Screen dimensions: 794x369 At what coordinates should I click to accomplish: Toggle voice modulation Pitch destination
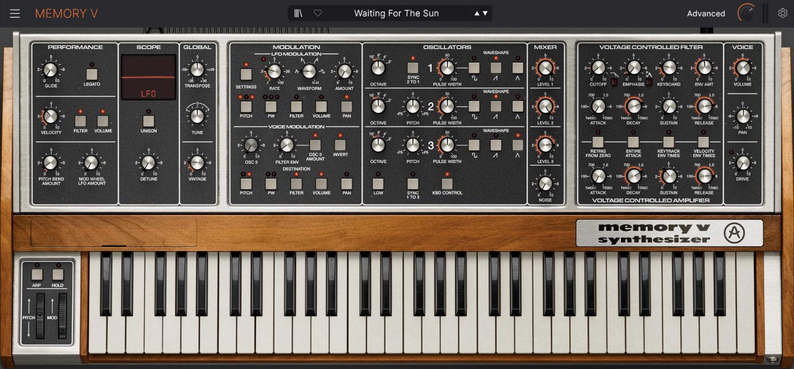pyautogui.click(x=246, y=184)
